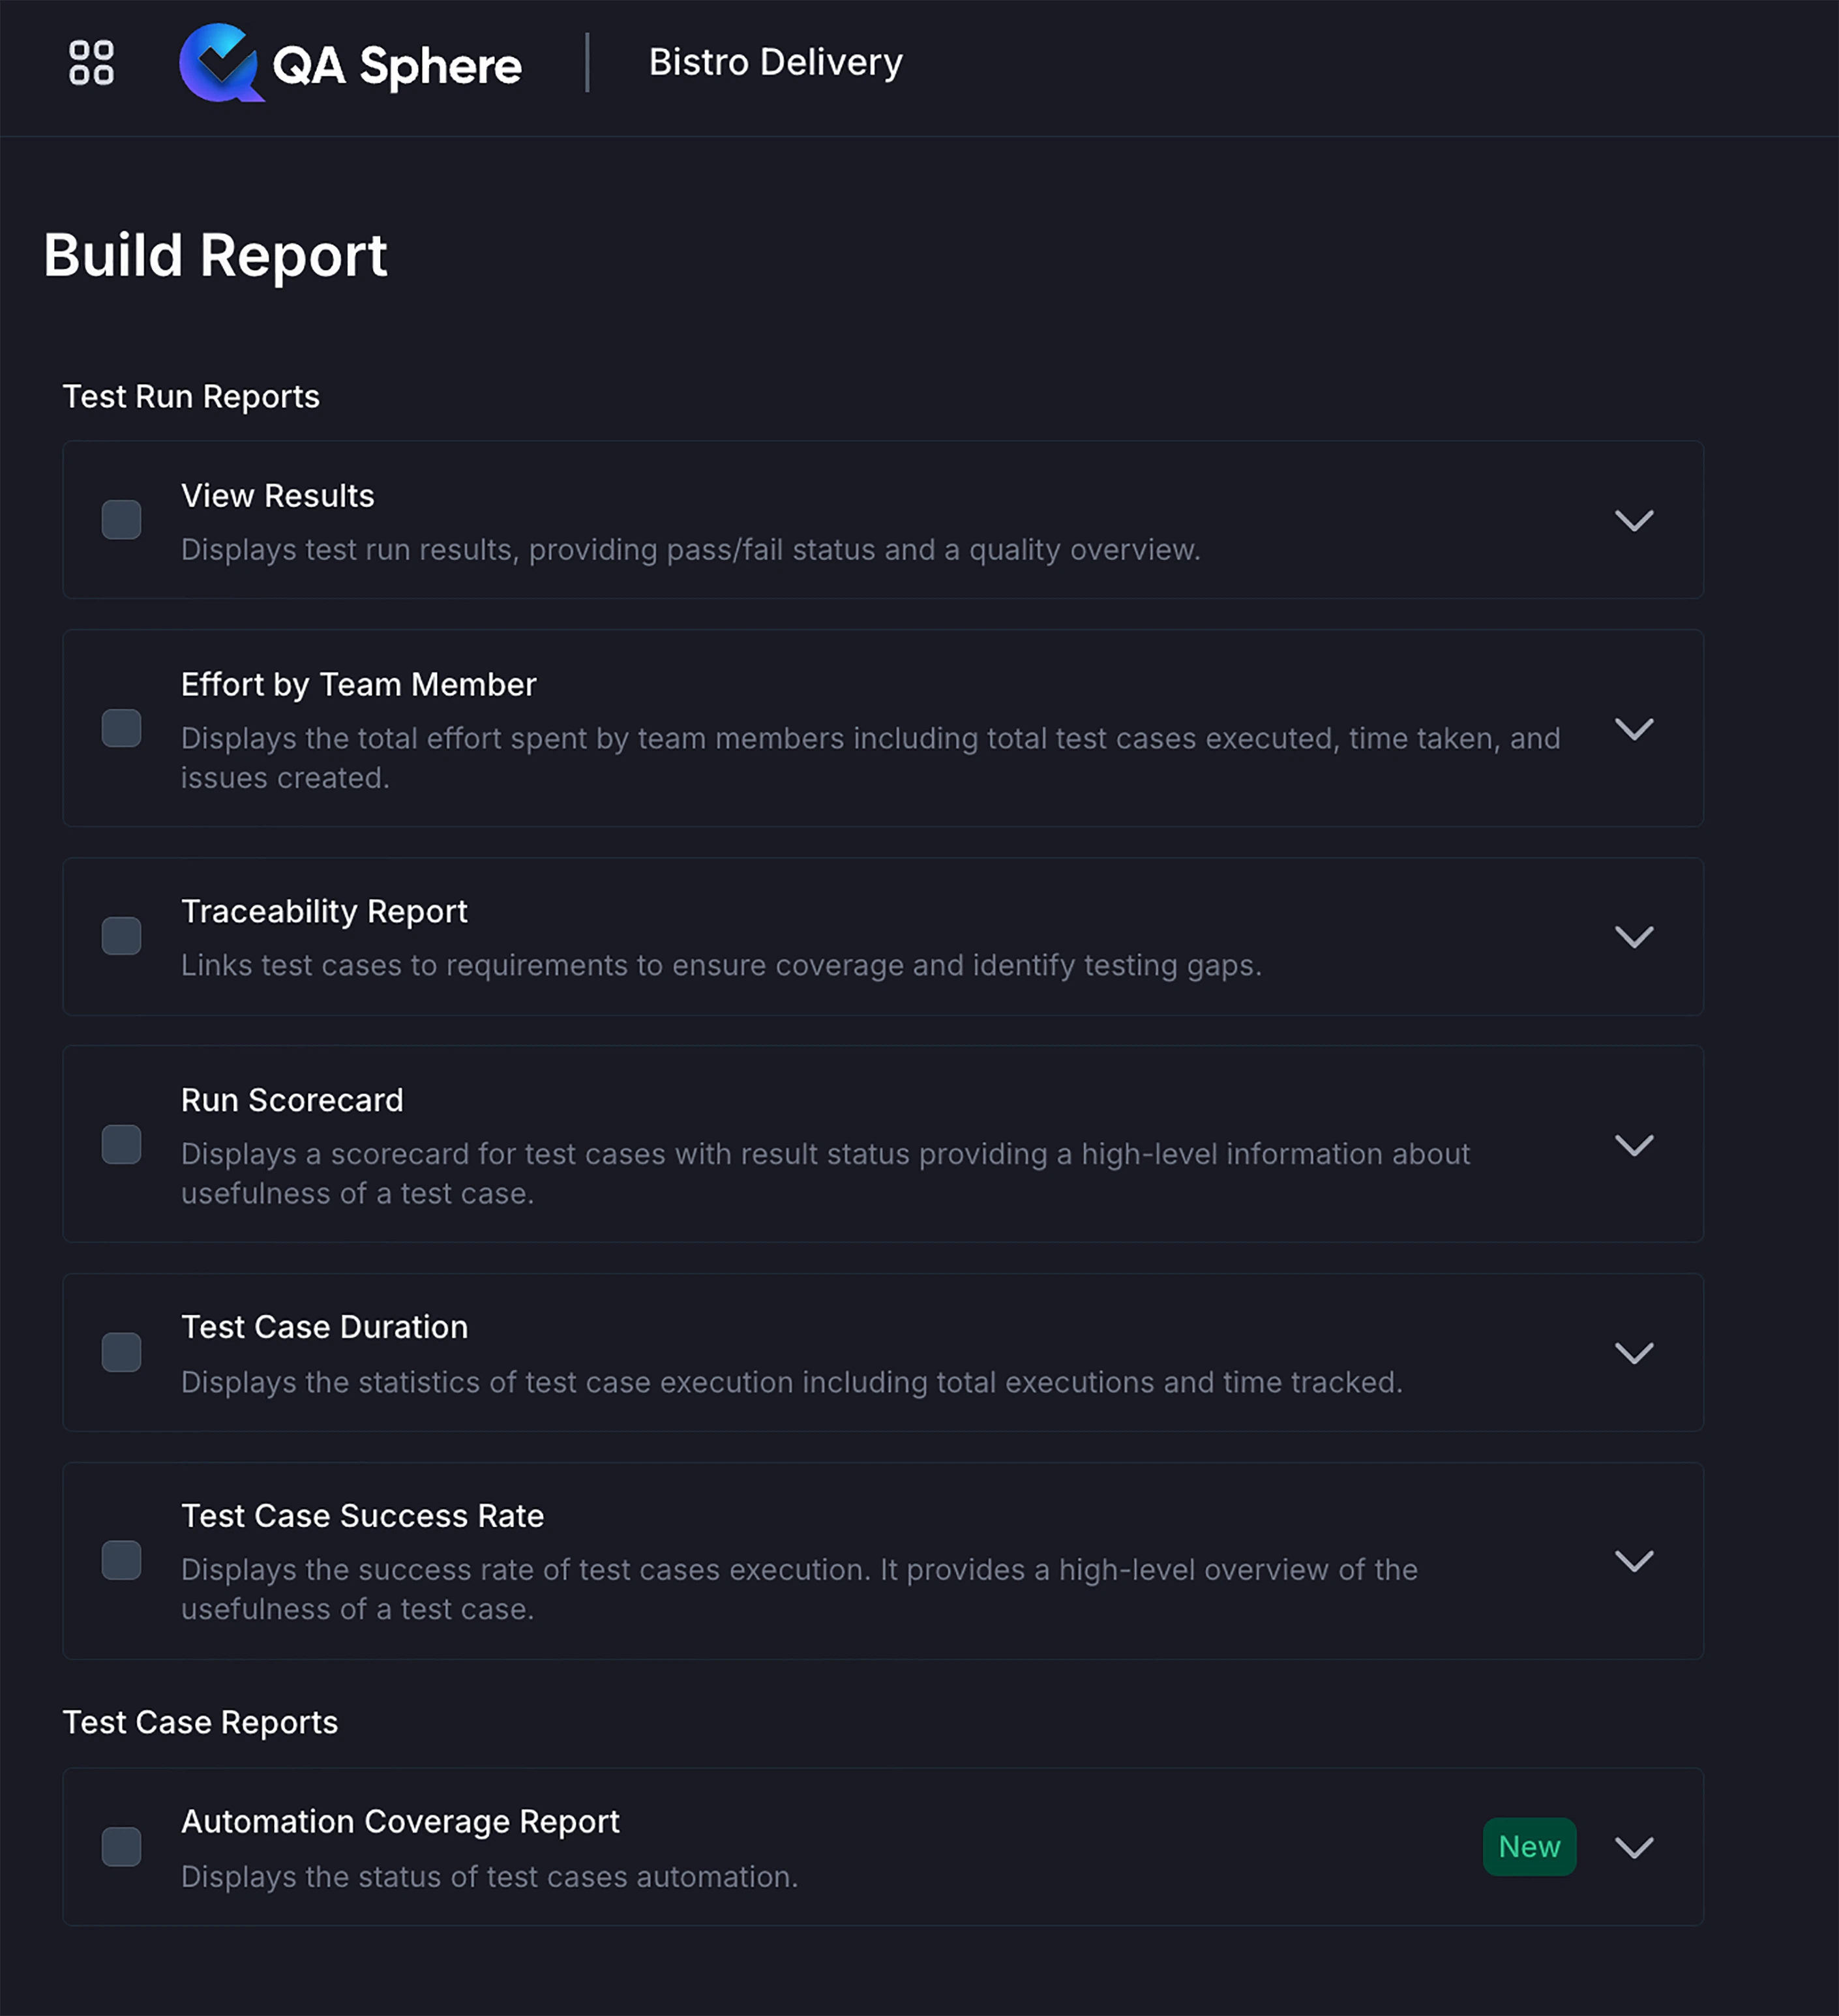Enable the Automation Coverage Report checkbox
Image resolution: width=1839 pixels, height=2016 pixels.
(x=121, y=1847)
